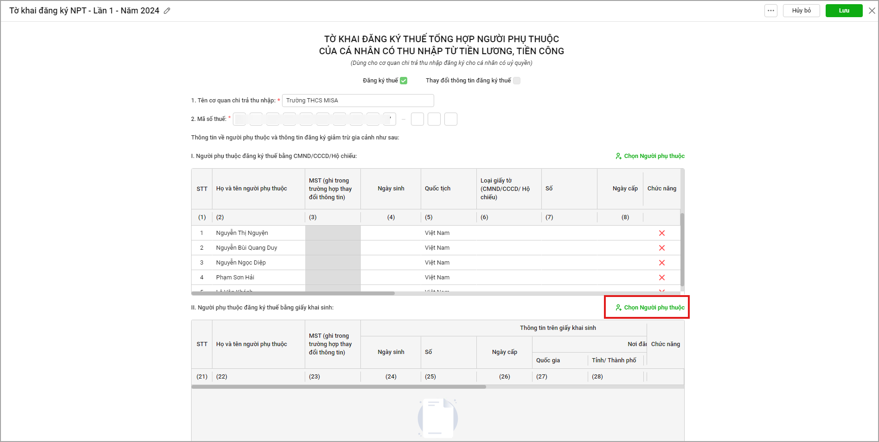Viewport: 879px width, 442px height.
Task: Open the three-dot more options menu
Action: pos(770,11)
